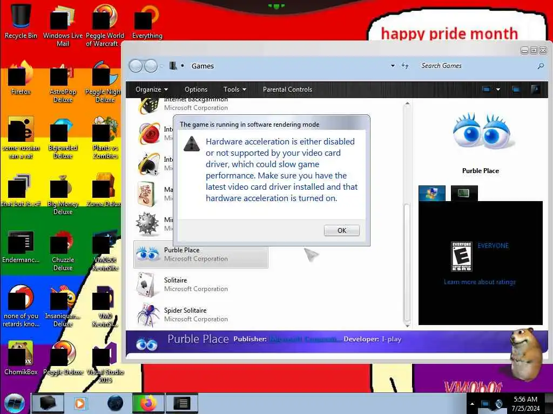Open the Windows Live Mail desktop shortcut
The height and width of the screenshot is (414, 553).
tap(63, 25)
